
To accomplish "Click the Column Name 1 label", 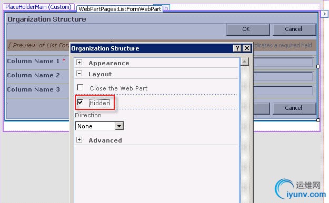I will (x=33, y=61).
